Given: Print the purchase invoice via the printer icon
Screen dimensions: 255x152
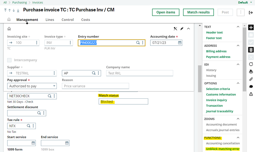Looking at the screenshot, I should [251, 71].
